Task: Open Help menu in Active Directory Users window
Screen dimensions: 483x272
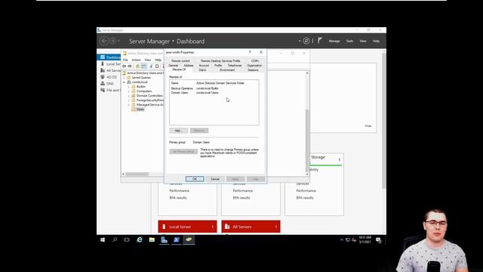Action: point(158,60)
